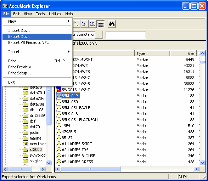Select the sknyprod folder
The width and height of the screenshot is (208, 181).
[38, 155]
